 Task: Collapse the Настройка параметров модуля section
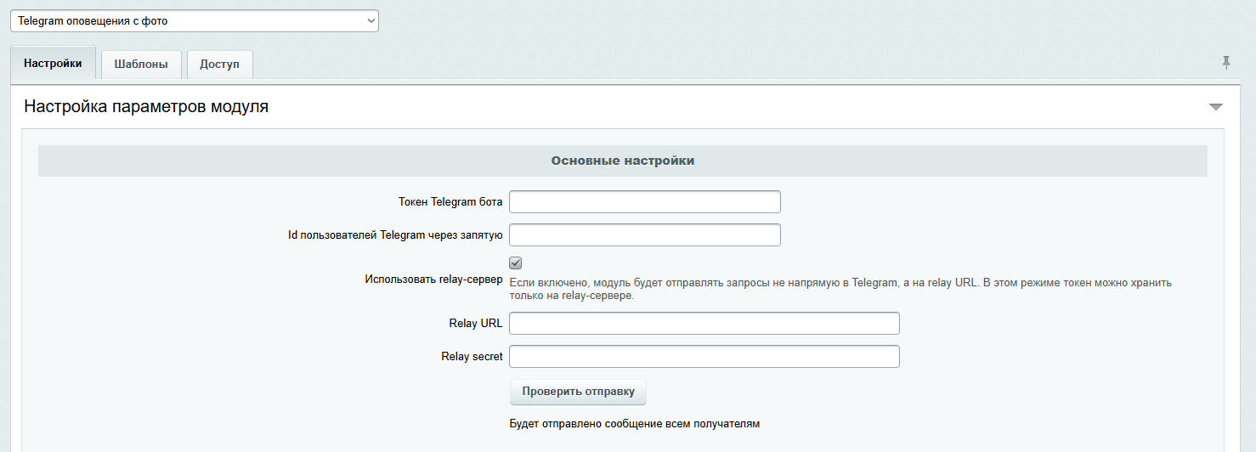tap(1215, 107)
